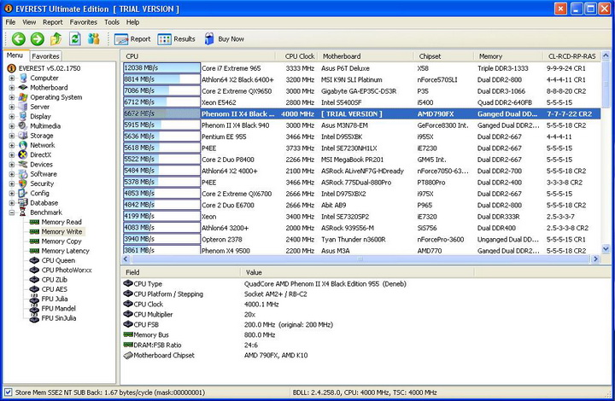Expand the Operating System tree node
The height and width of the screenshot is (401, 615).
click(12, 97)
